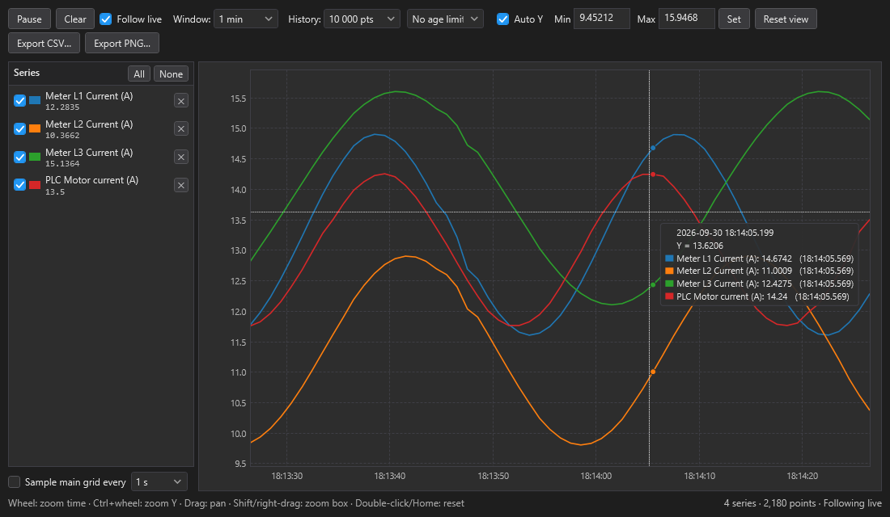Click the 18:14:00 time axis label
This screenshot has height=517, width=890.
tap(596, 476)
